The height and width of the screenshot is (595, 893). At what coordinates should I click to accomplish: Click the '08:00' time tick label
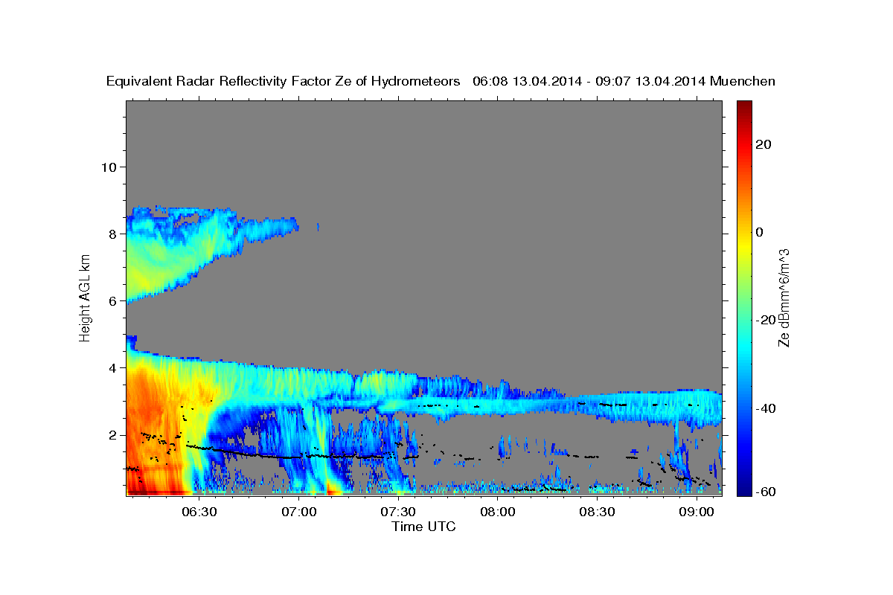click(x=498, y=512)
